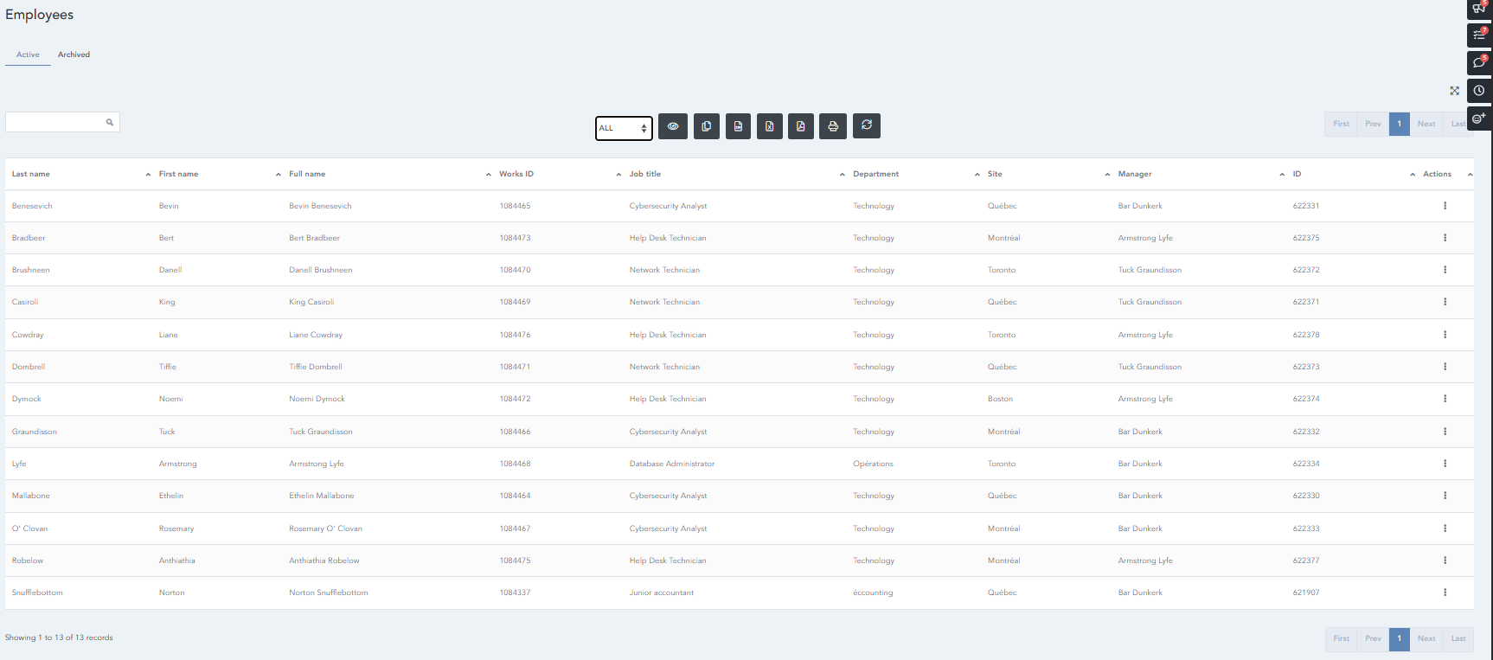Screen dimensions: 1493x660
Task: Open the clock sidebar panel
Action: point(1479,90)
